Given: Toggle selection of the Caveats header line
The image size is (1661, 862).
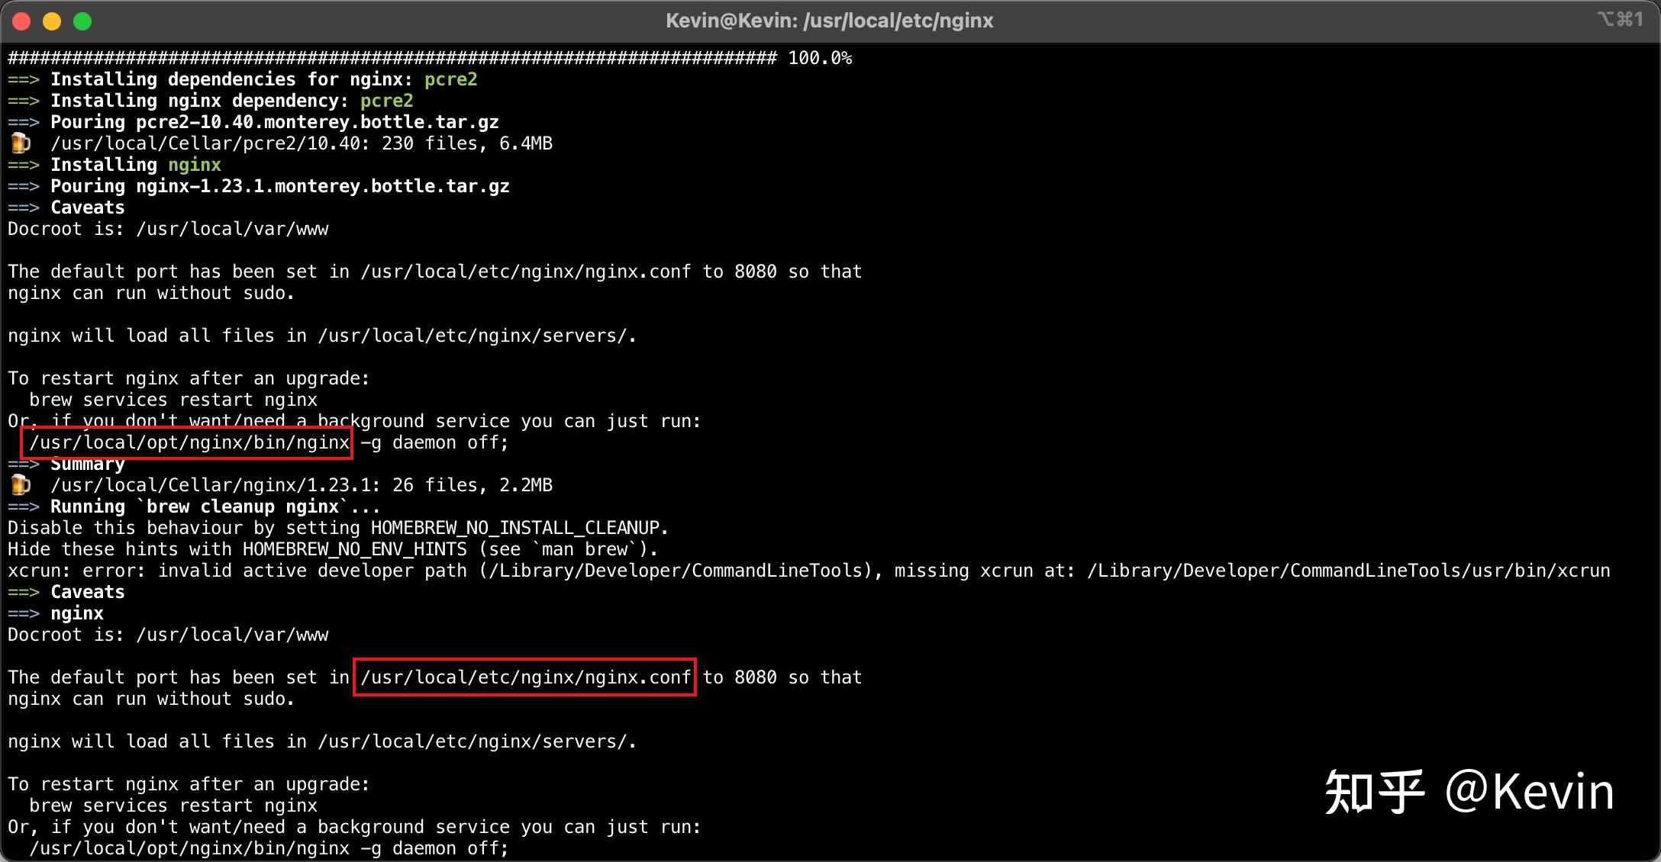Looking at the screenshot, I should [x=87, y=207].
